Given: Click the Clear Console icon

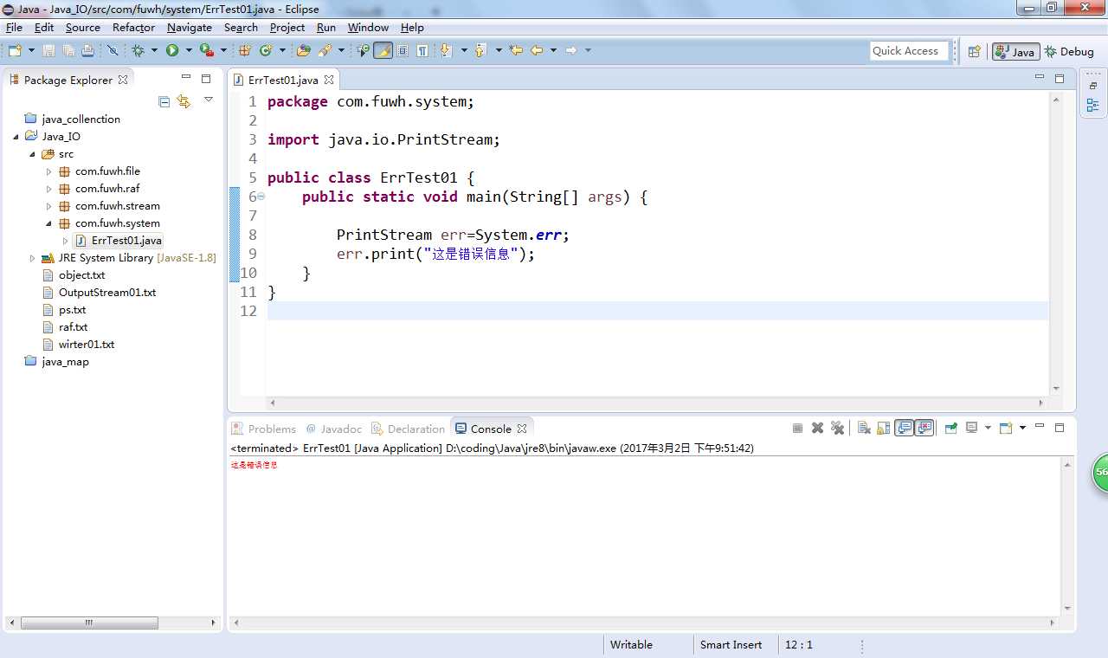Looking at the screenshot, I should click(864, 428).
